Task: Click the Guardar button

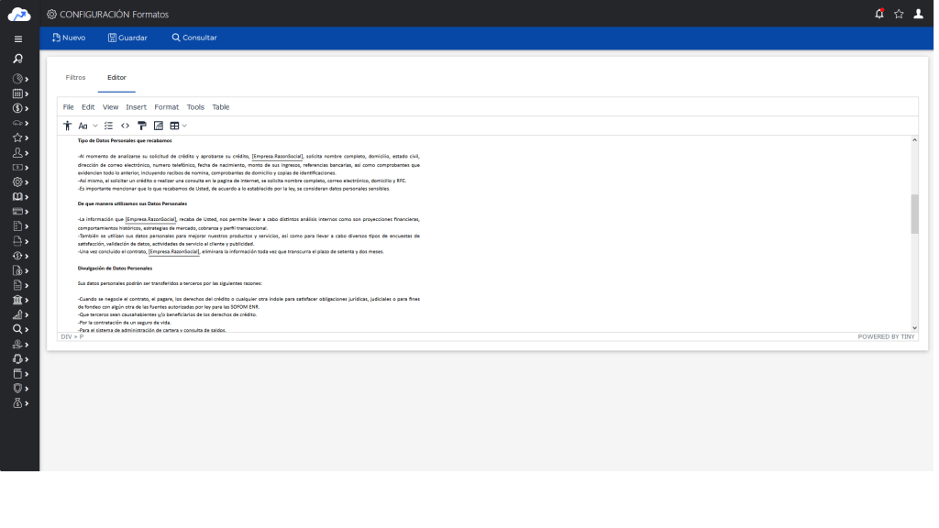Action: coord(127,38)
